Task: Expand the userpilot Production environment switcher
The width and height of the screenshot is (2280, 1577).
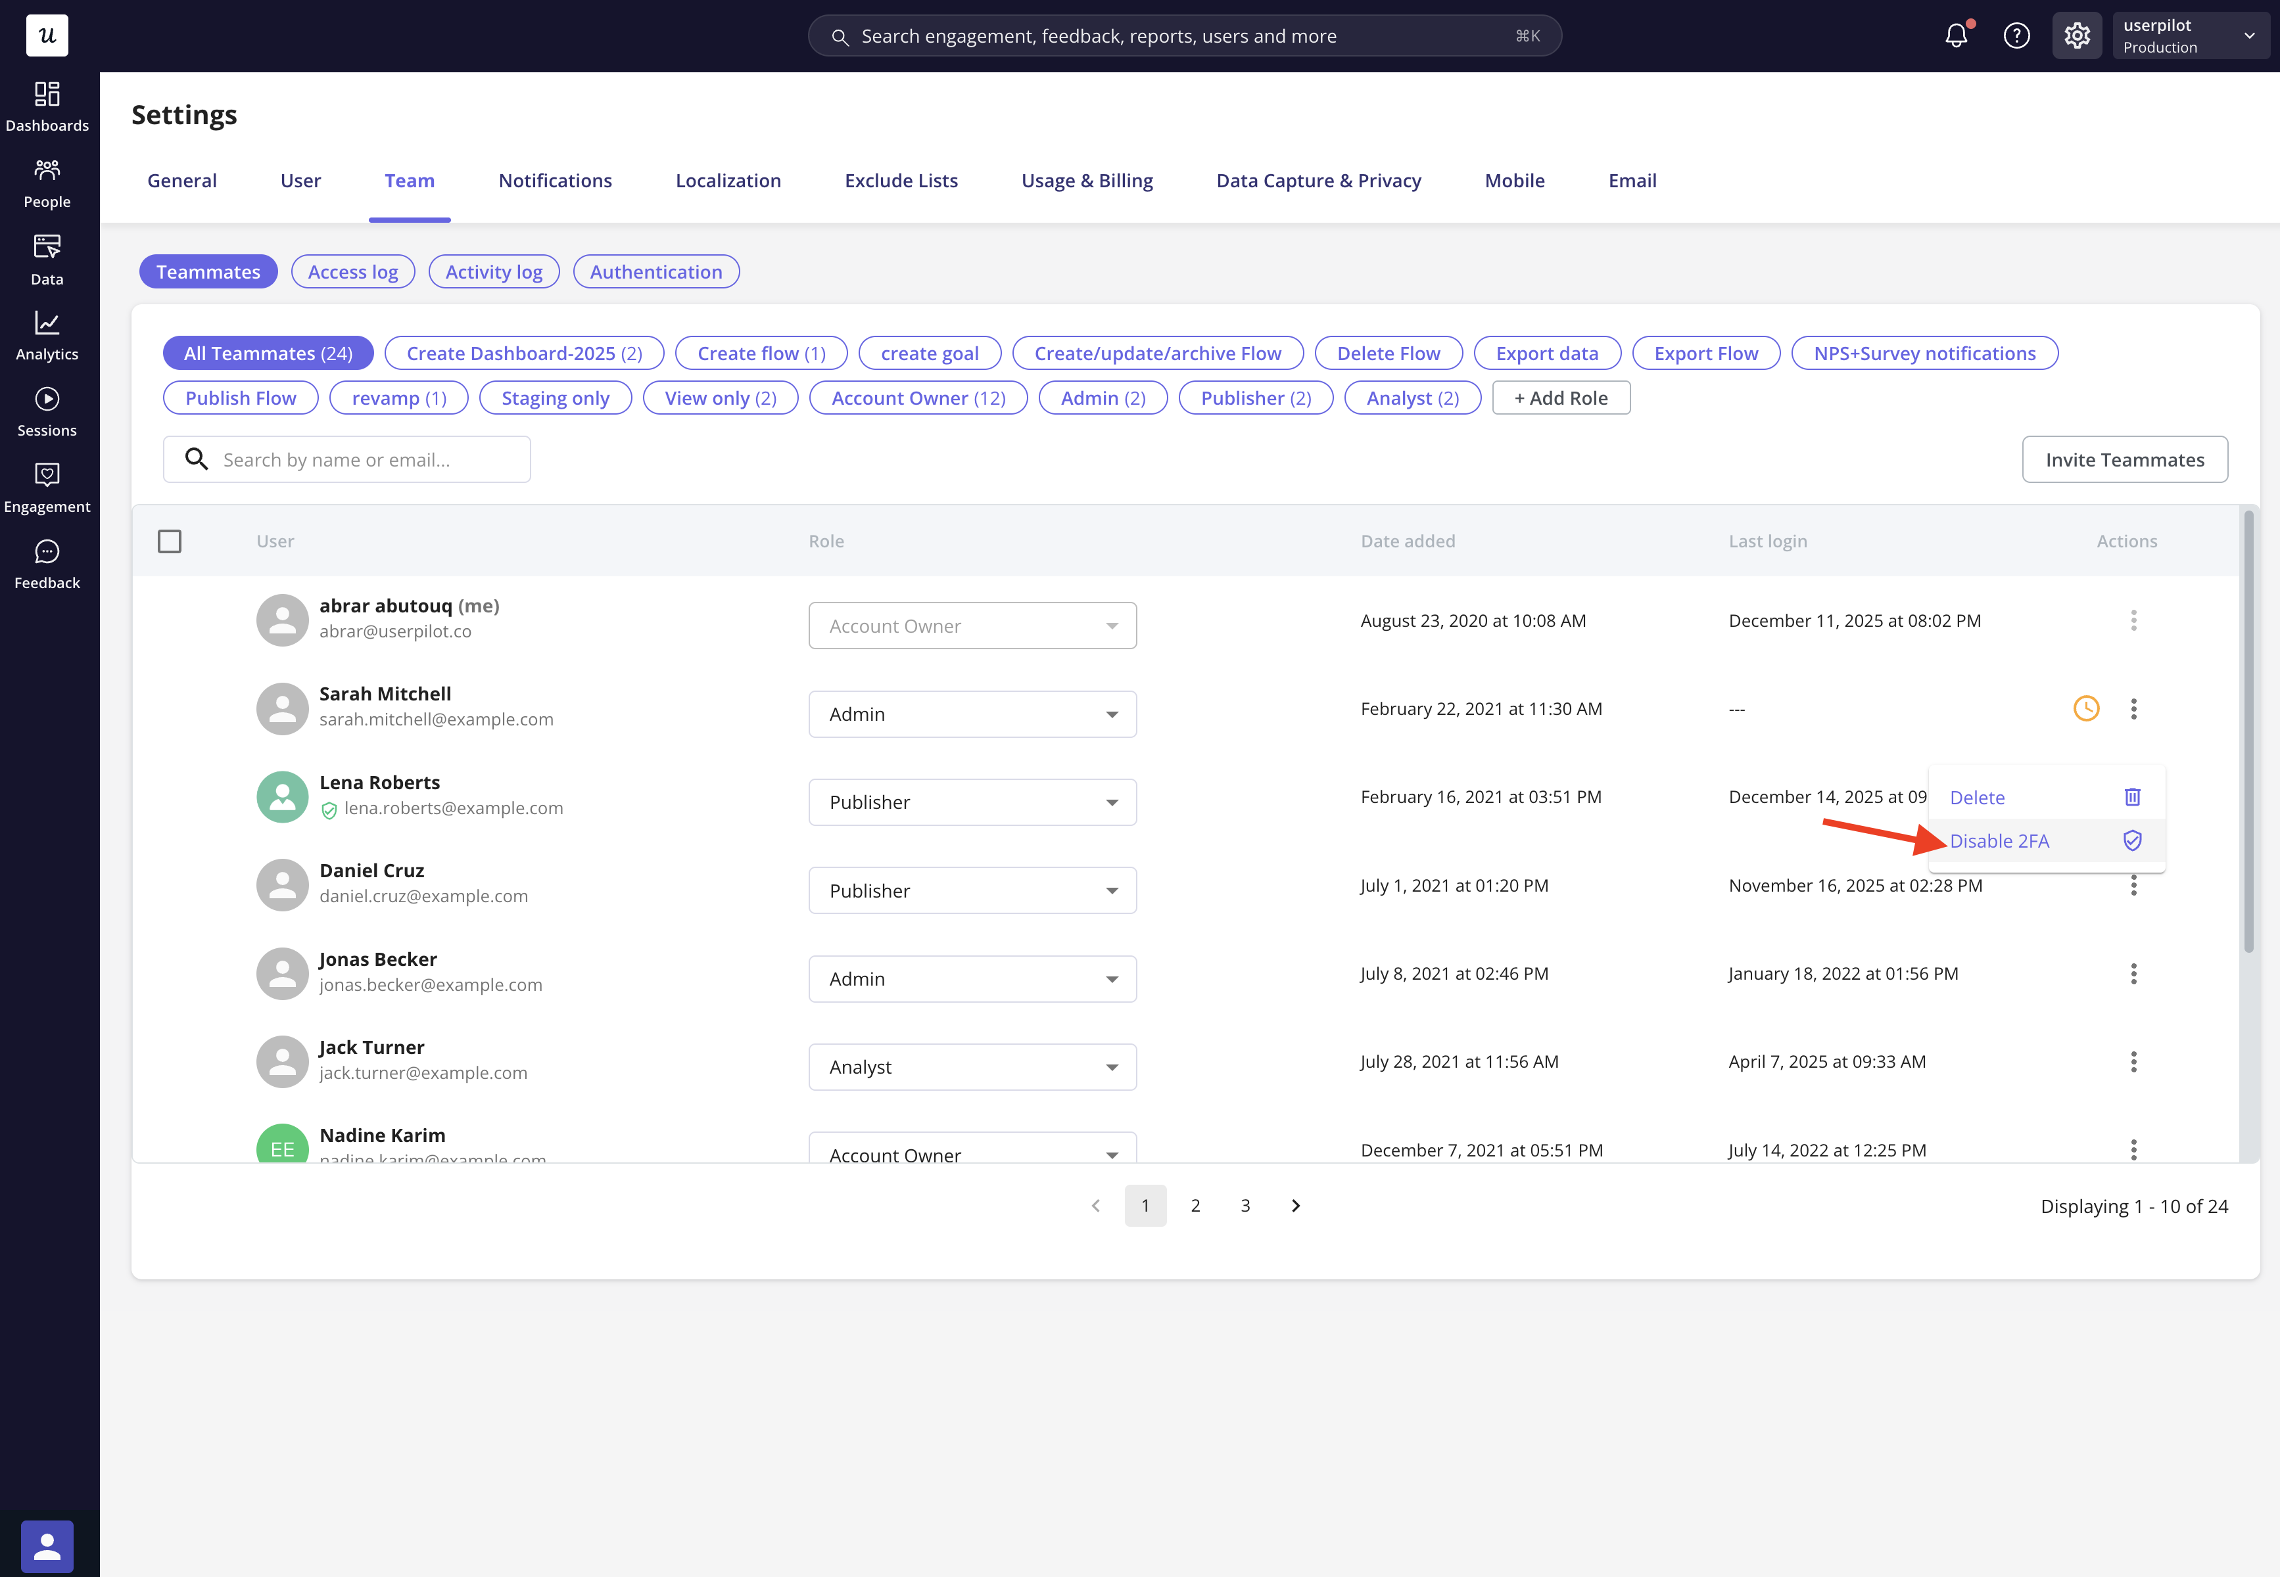Action: pos(2189,37)
